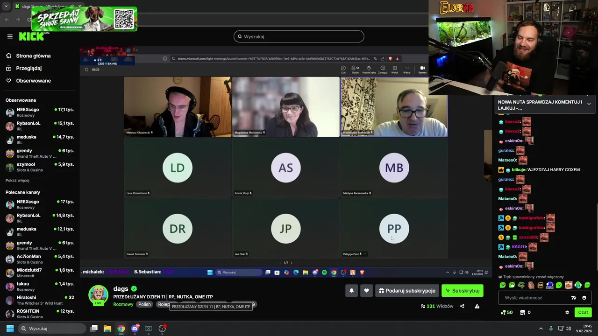Open the emoji picker in chat

pos(584,298)
